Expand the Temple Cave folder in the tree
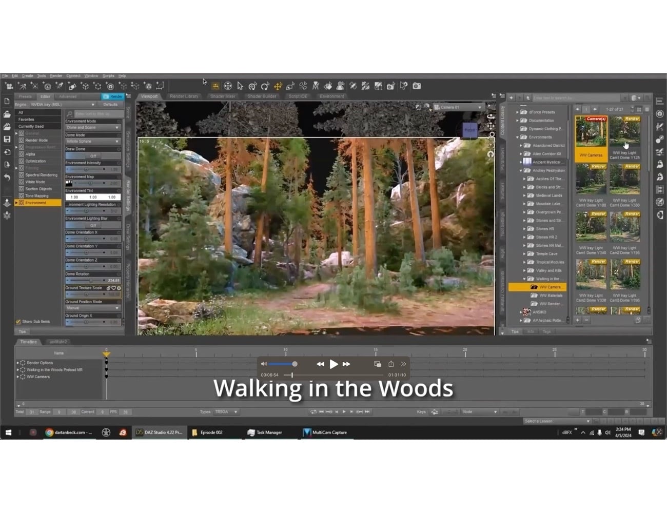The height and width of the screenshot is (513, 667). pos(524,253)
